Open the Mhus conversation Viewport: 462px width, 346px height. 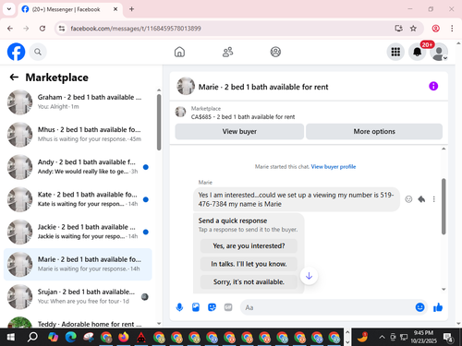tap(78, 135)
